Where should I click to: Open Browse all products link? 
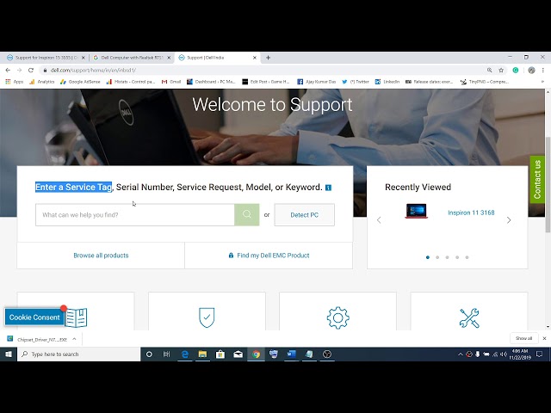point(101,256)
